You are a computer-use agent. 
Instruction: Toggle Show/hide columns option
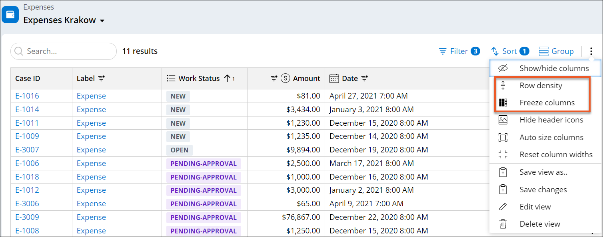[x=554, y=68]
